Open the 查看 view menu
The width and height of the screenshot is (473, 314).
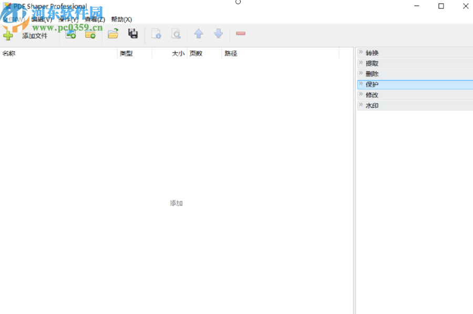(x=94, y=19)
